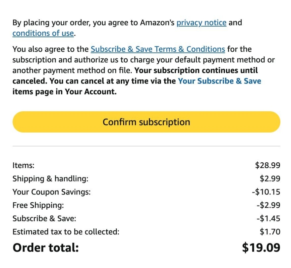Click the Items price $28.99

pyautogui.click(x=268, y=165)
